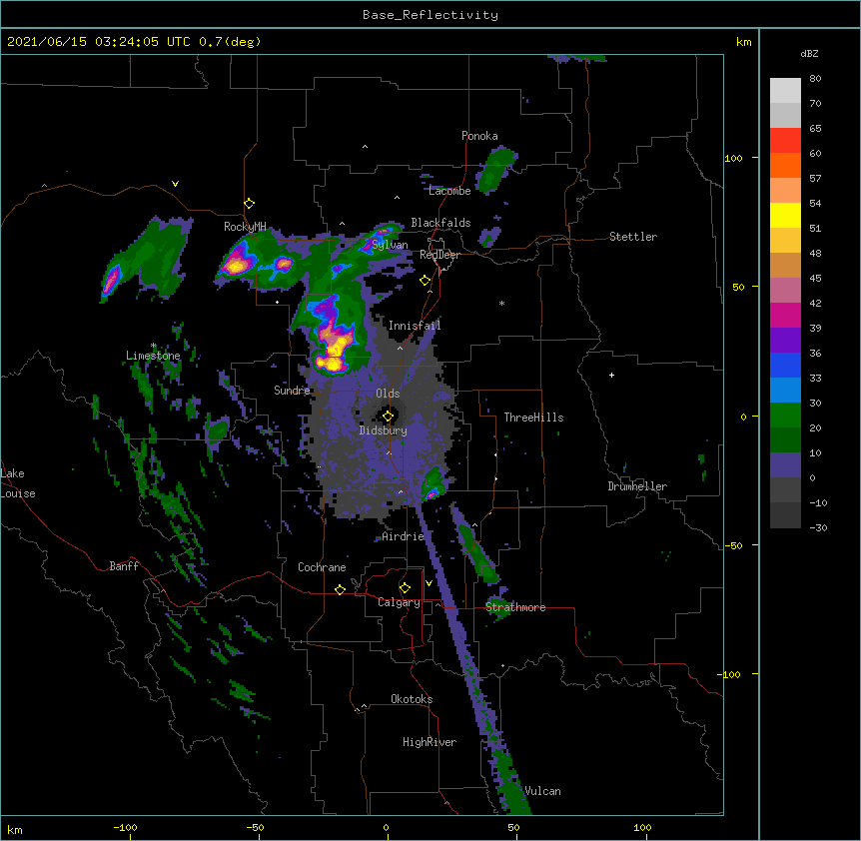
Task: Click the Blackfalds city label
Action: tap(440, 223)
